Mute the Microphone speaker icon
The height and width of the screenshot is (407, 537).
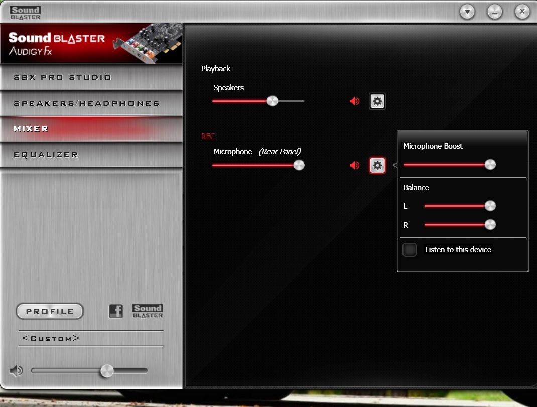(354, 165)
